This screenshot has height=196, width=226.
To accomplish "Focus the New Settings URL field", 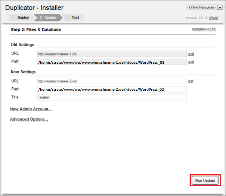I will coord(112,81).
